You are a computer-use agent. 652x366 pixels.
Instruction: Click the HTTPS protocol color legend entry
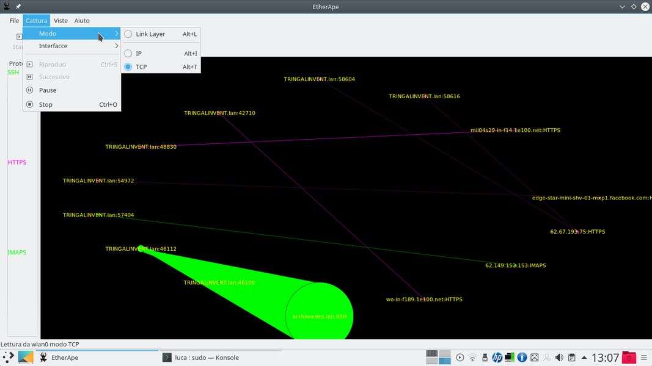(x=17, y=162)
